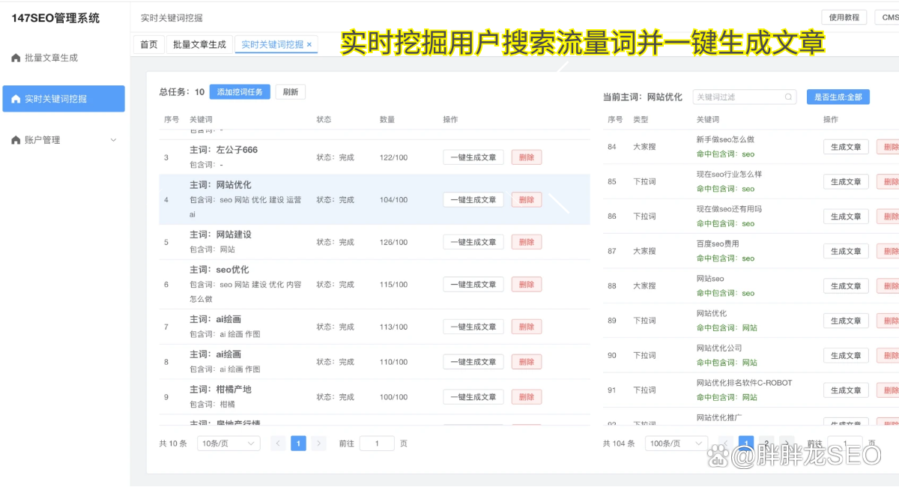Click home icon beside 批量文章生成
The height and width of the screenshot is (487, 899).
tap(16, 58)
